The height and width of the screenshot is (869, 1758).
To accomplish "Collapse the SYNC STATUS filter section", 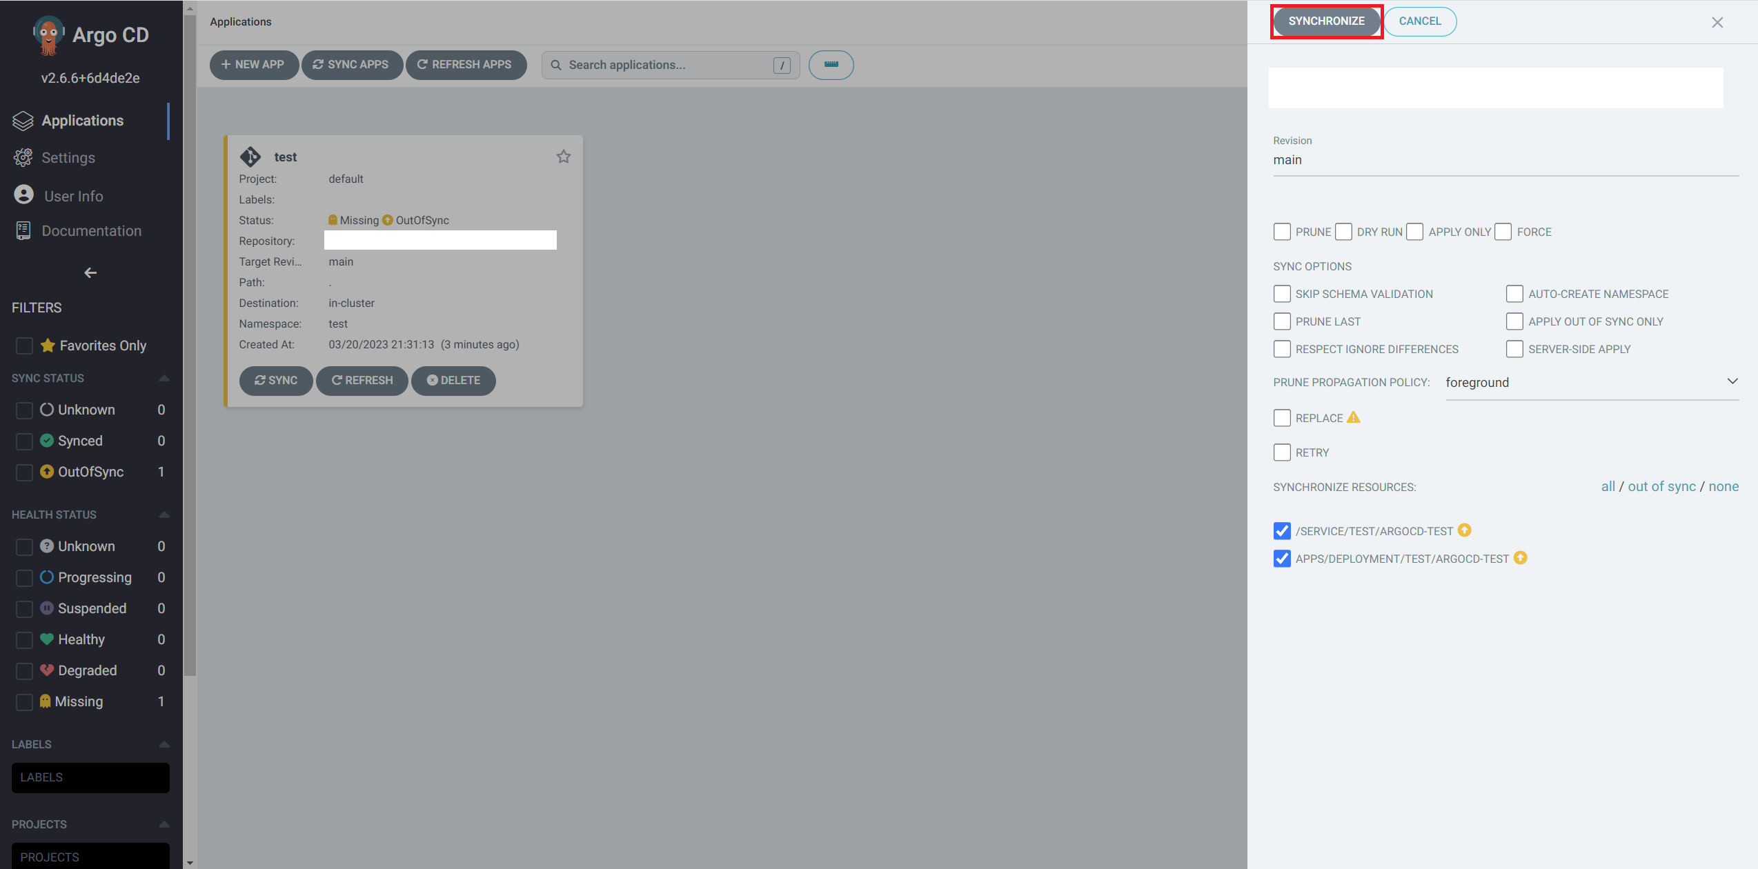I will click(x=164, y=378).
